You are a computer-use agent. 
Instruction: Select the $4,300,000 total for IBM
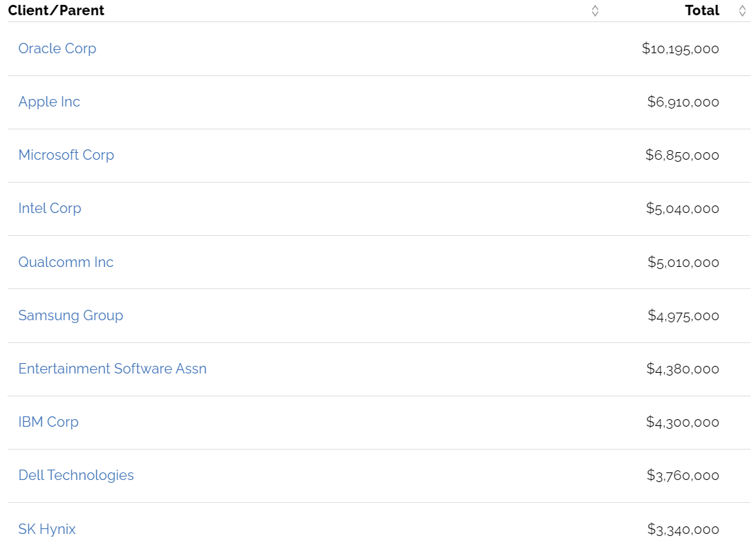click(683, 422)
